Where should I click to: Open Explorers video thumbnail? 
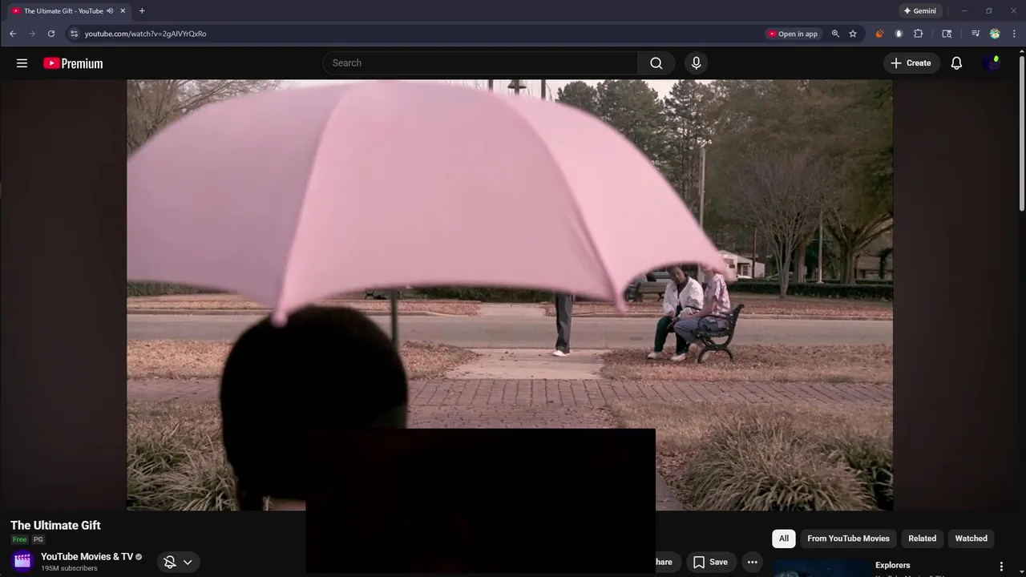[x=822, y=568]
